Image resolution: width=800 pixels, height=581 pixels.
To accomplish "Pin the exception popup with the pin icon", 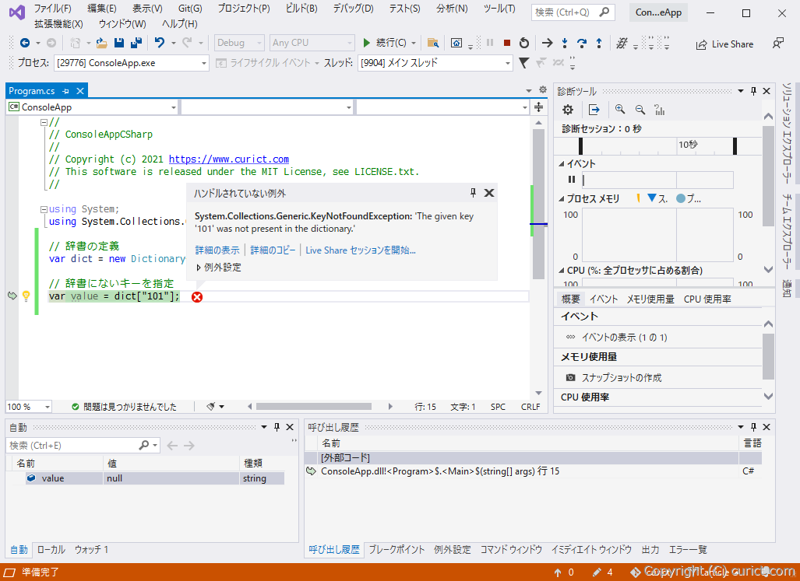I will 473,192.
